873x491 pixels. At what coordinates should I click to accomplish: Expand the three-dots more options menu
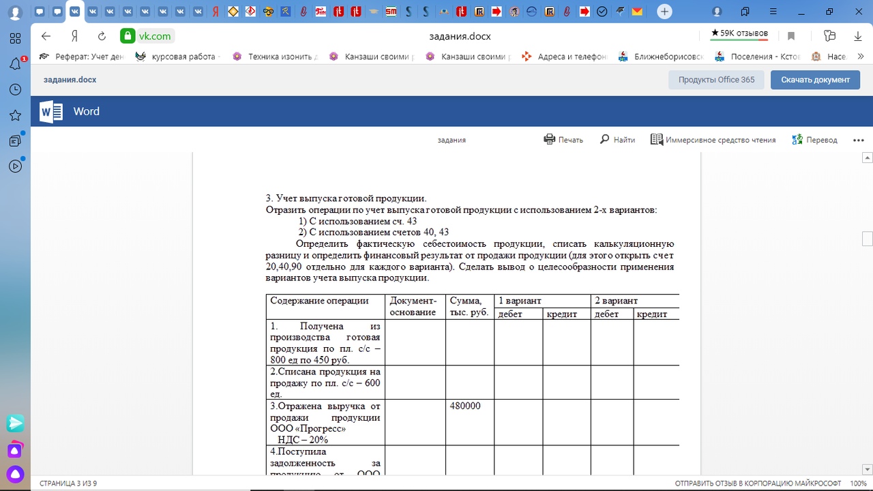[859, 140]
